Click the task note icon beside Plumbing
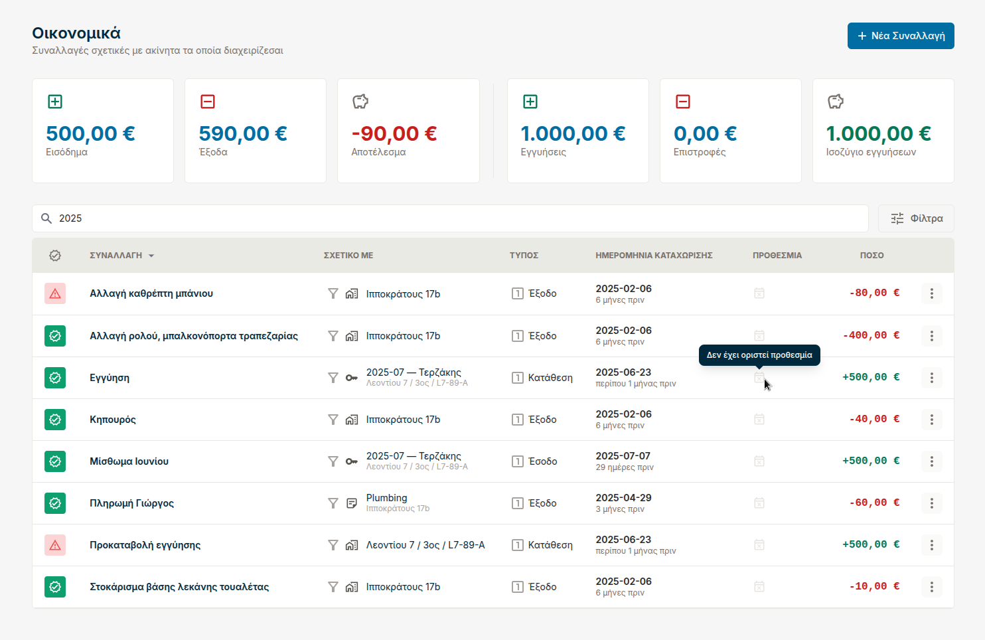Screen dimensions: 985x640 coord(352,503)
